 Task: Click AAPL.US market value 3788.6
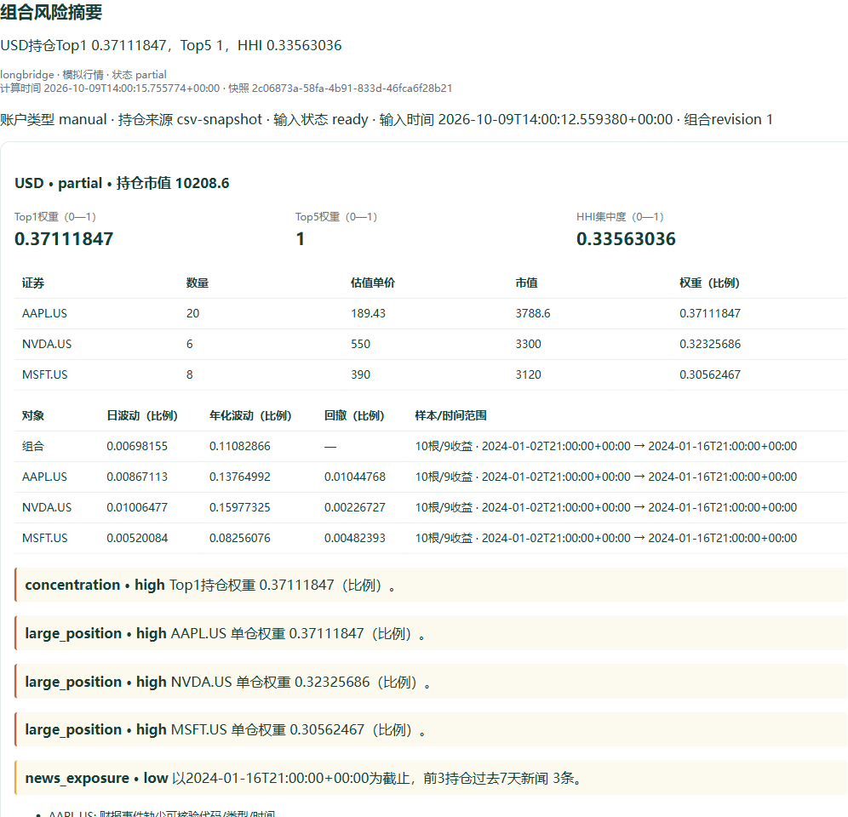coord(533,313)
